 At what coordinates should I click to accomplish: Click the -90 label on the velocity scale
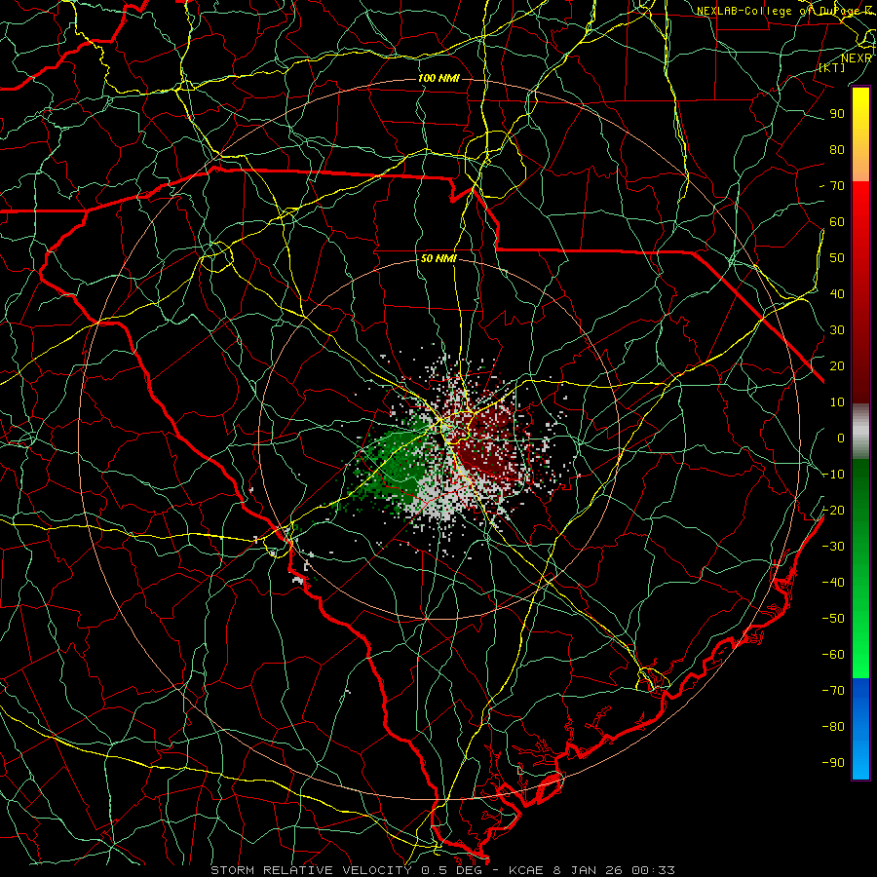coord(833,763)
